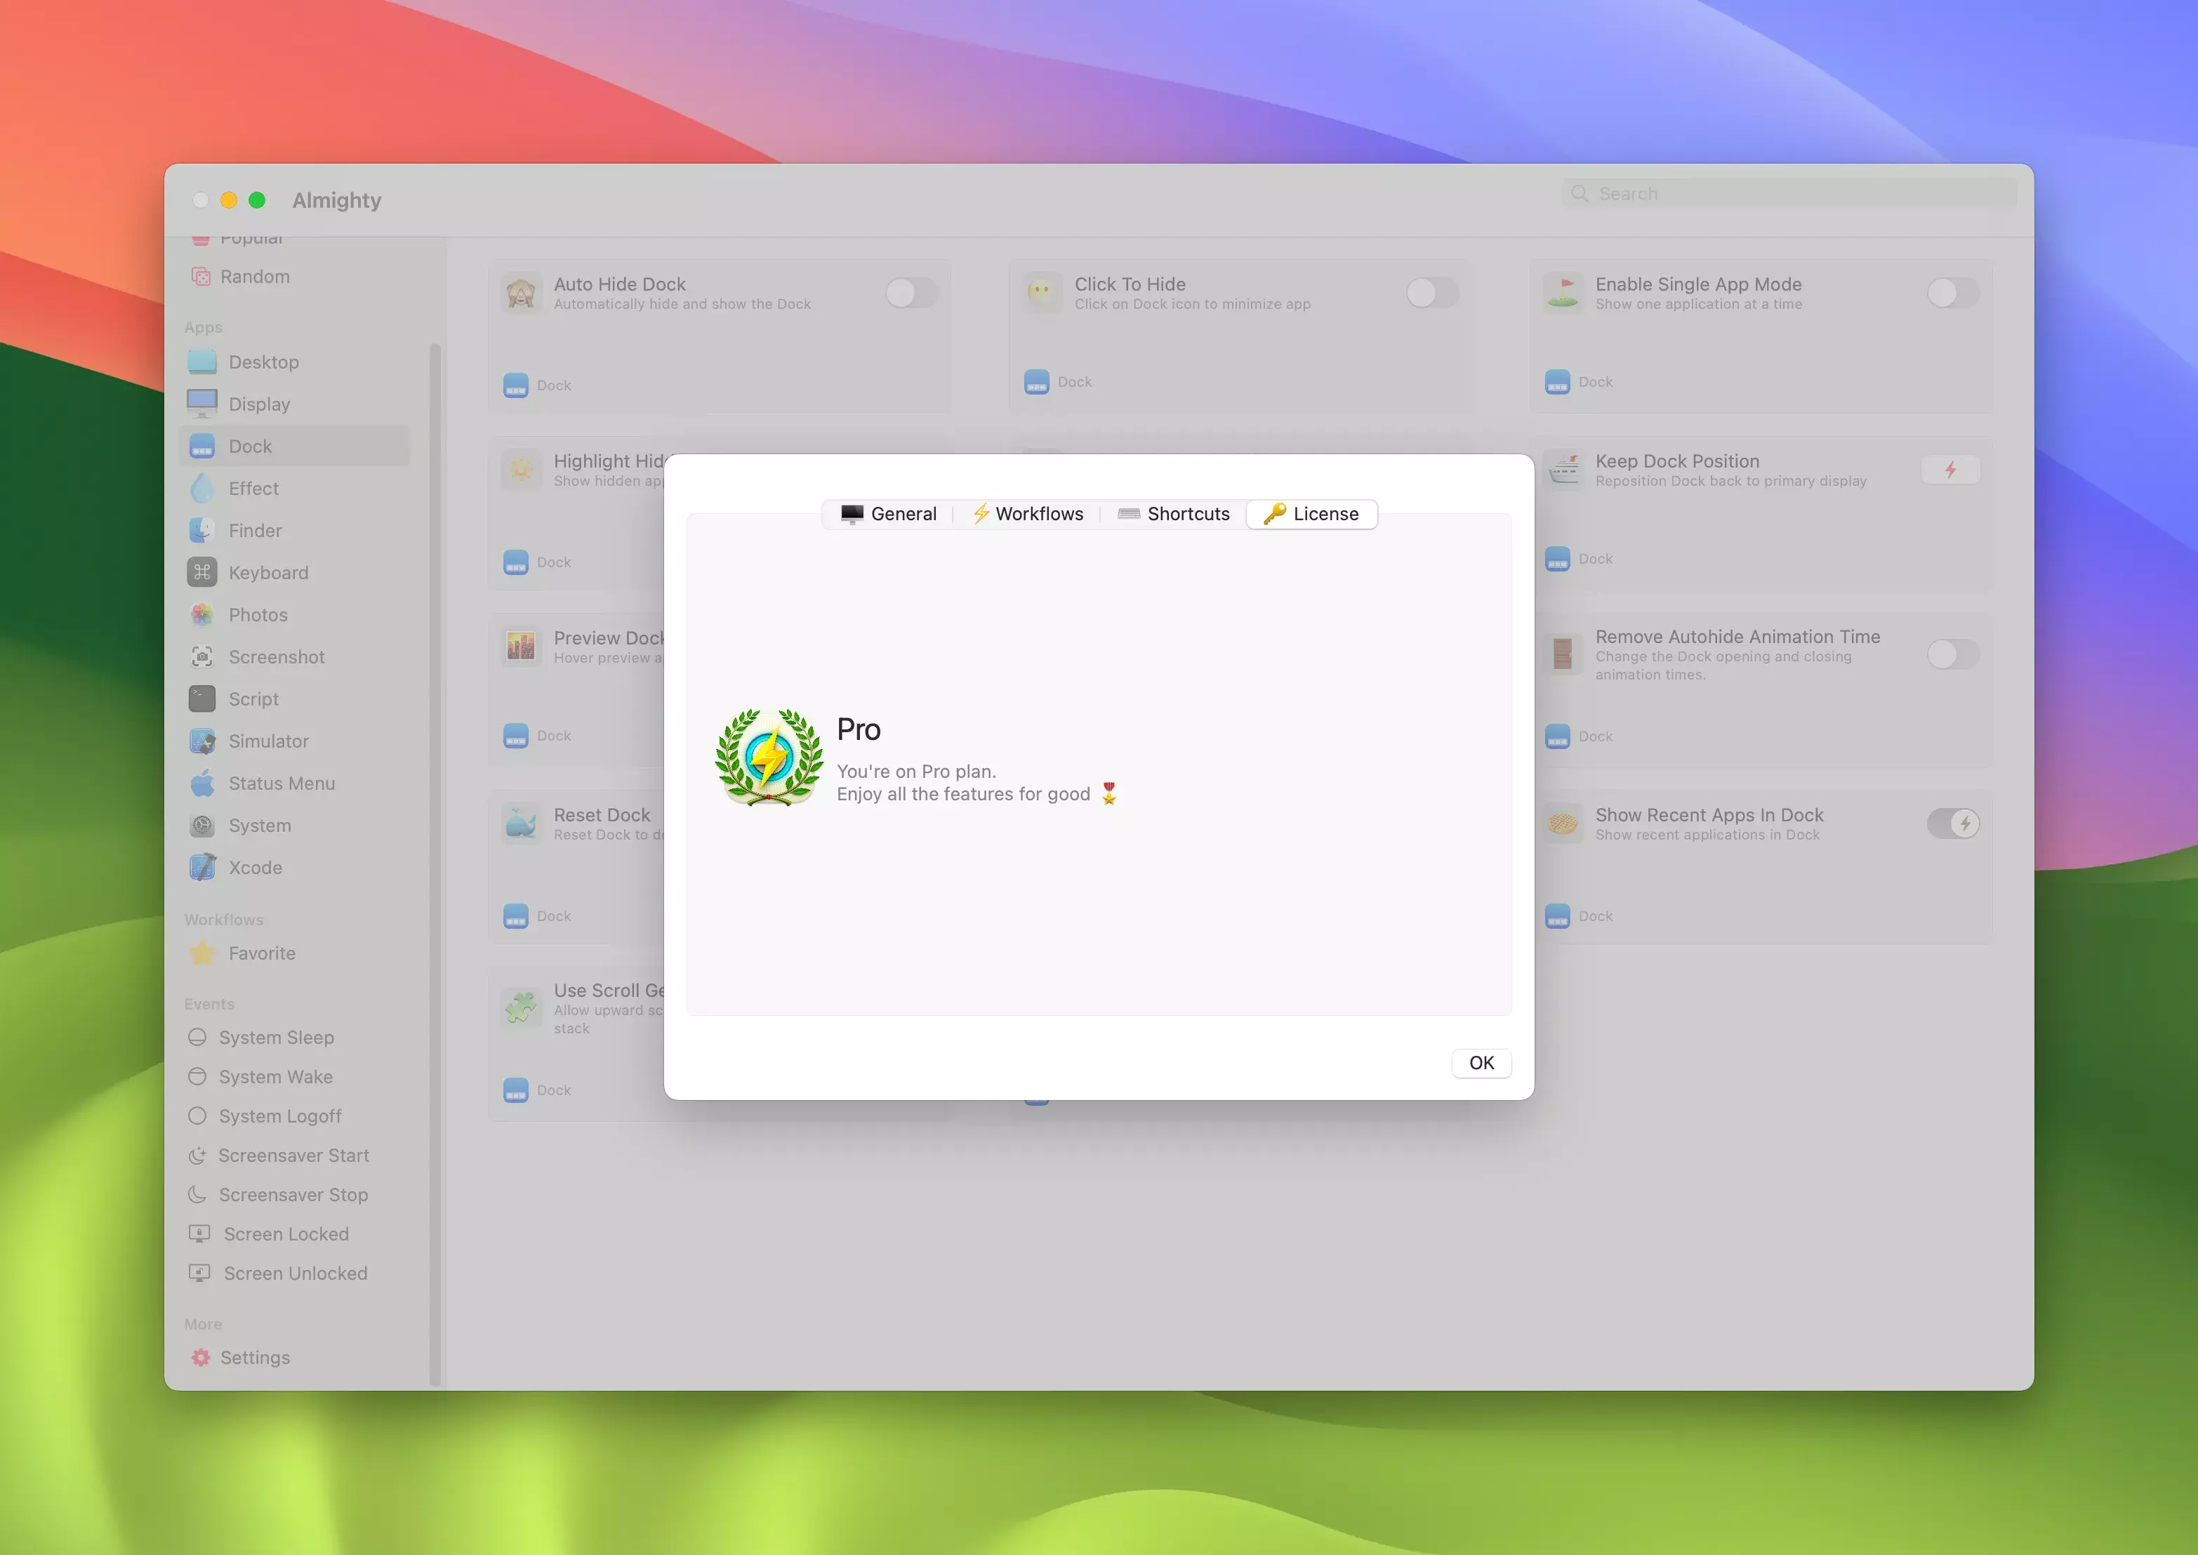
Task: Run Keep Dock Position lightning button
Action: tap(1950, 470)
